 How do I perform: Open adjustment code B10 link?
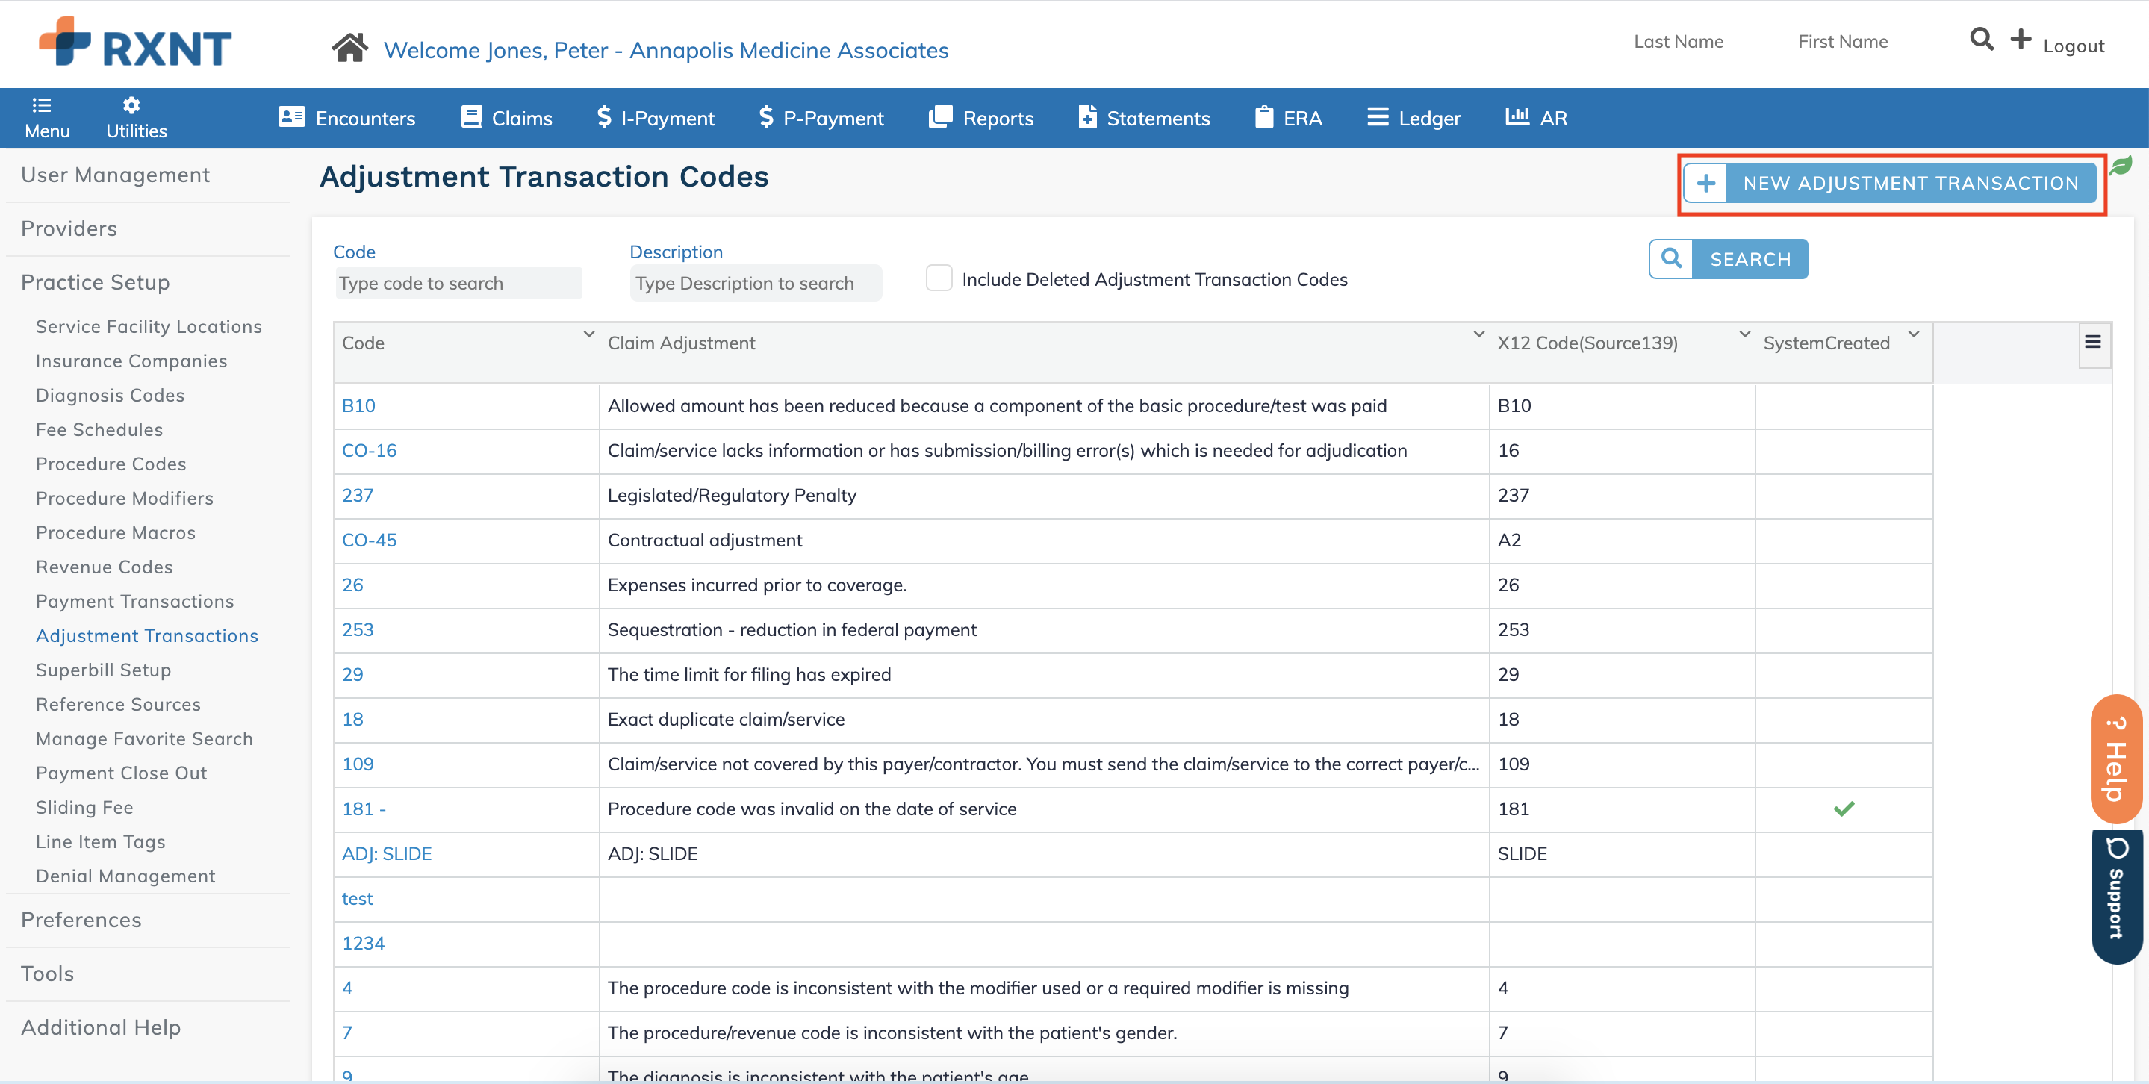[358, 406]
